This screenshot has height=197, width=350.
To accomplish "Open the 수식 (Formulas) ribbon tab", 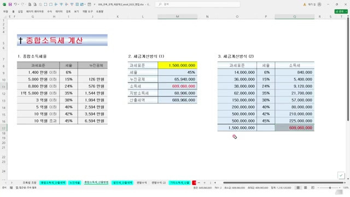I will click(50, 11).
